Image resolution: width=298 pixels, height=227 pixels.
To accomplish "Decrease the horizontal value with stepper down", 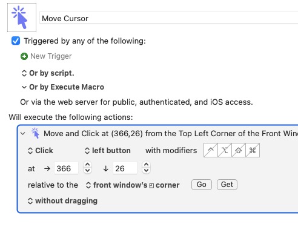I will (87, 171).
